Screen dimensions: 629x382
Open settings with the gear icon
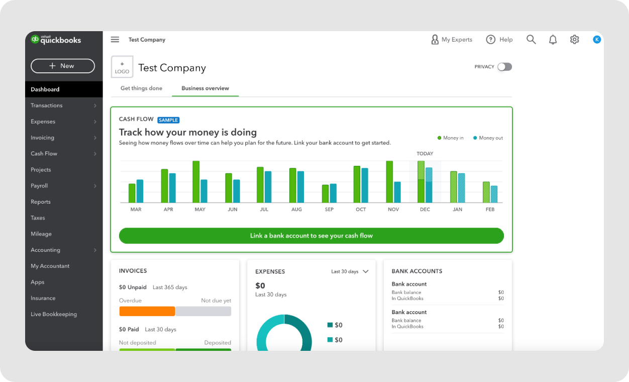click(x=574, y=39)
